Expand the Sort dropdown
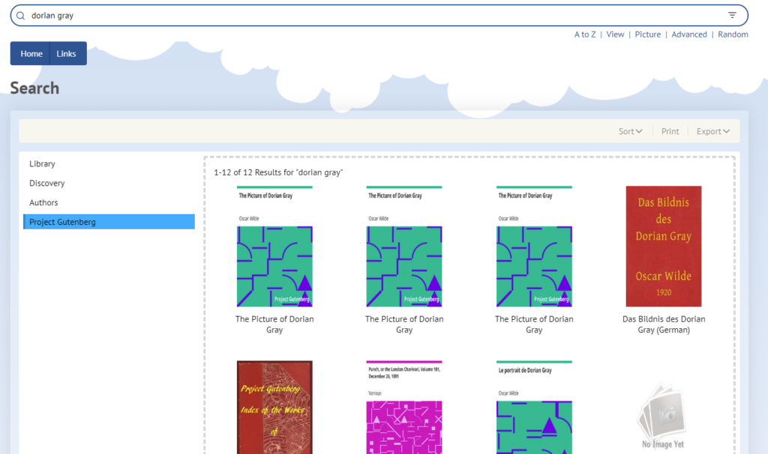 630,131
